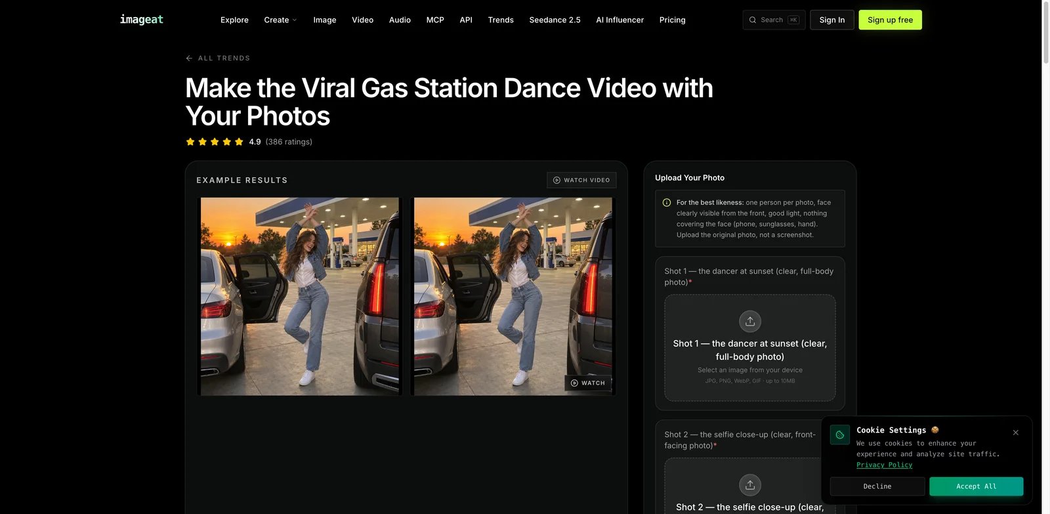Image resolution: width=1050 pixels, height=514 pixels.
Task: Decline cookies
Action: 877,486
